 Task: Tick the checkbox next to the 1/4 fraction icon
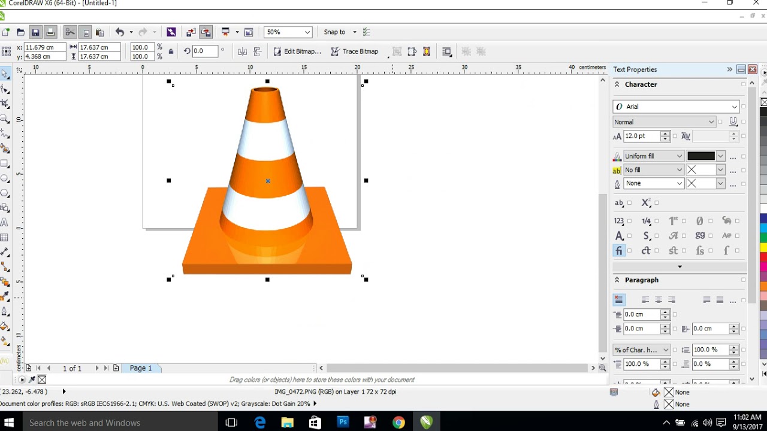[657, 221]
